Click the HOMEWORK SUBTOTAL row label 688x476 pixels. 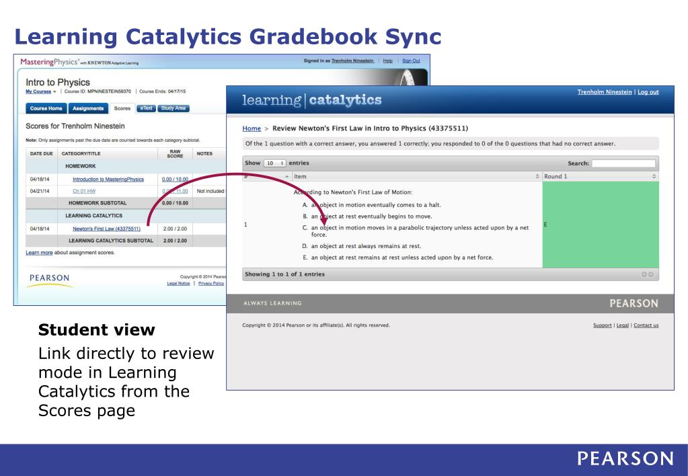[98, 203]
